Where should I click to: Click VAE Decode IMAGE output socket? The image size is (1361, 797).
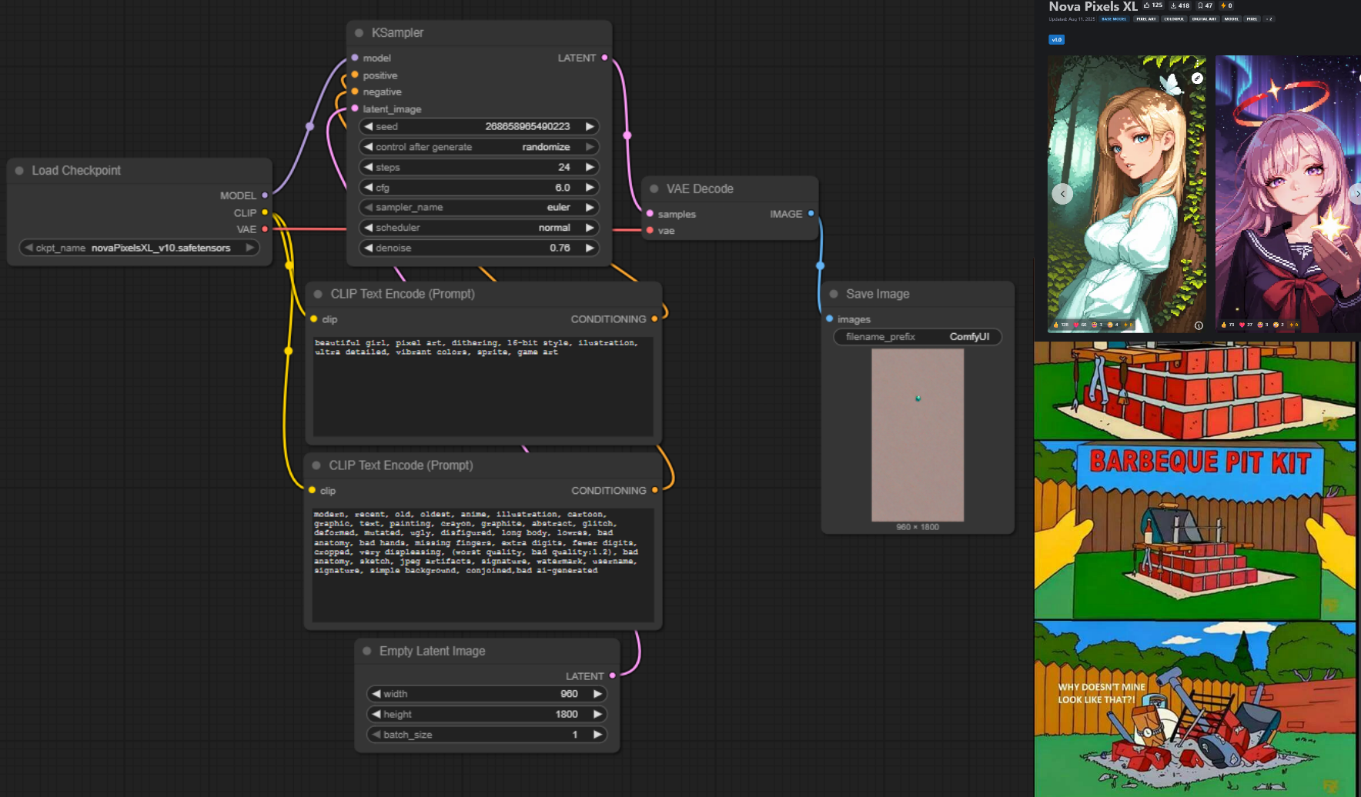click(811, 214)
